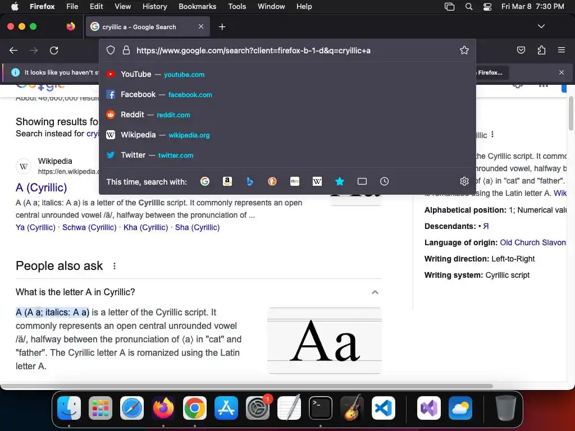Reload the current page

click(x=54, y=50)
